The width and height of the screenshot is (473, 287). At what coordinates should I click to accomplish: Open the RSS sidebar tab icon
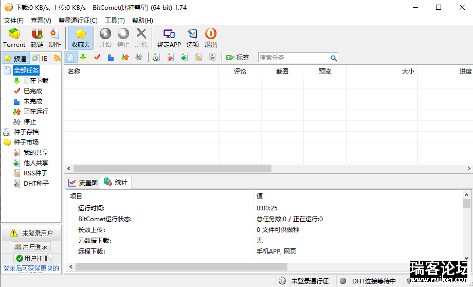tap(57, 58)
